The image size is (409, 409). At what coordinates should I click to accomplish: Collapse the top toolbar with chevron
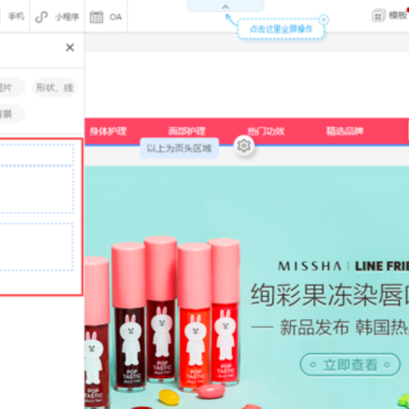[x=226, y=6]
